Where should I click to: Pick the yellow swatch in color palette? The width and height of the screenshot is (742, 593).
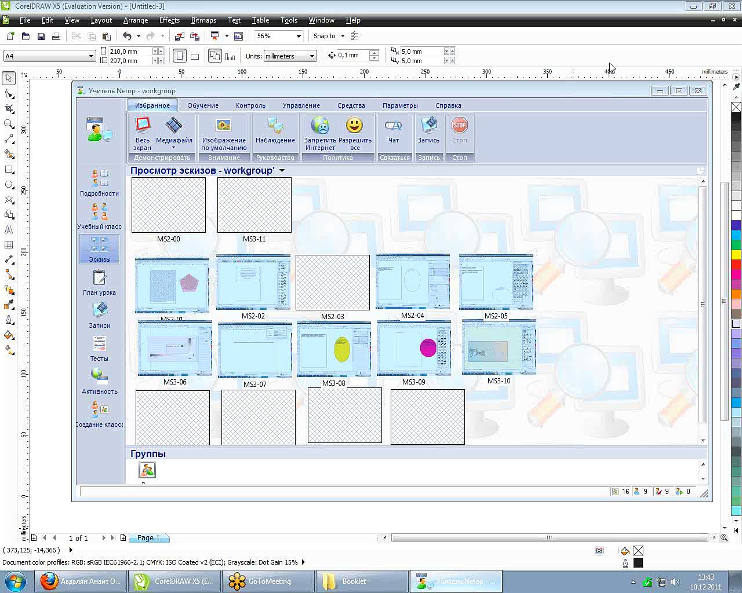pos(736,254)
